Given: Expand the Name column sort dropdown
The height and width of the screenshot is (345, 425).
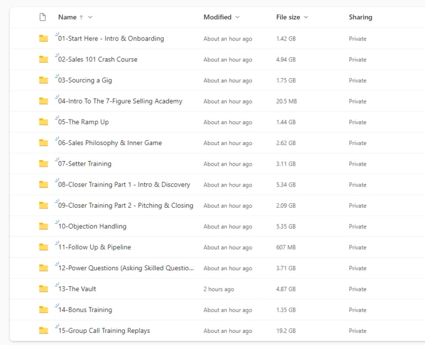Looking at the screenshot, I should pos(90,17).
